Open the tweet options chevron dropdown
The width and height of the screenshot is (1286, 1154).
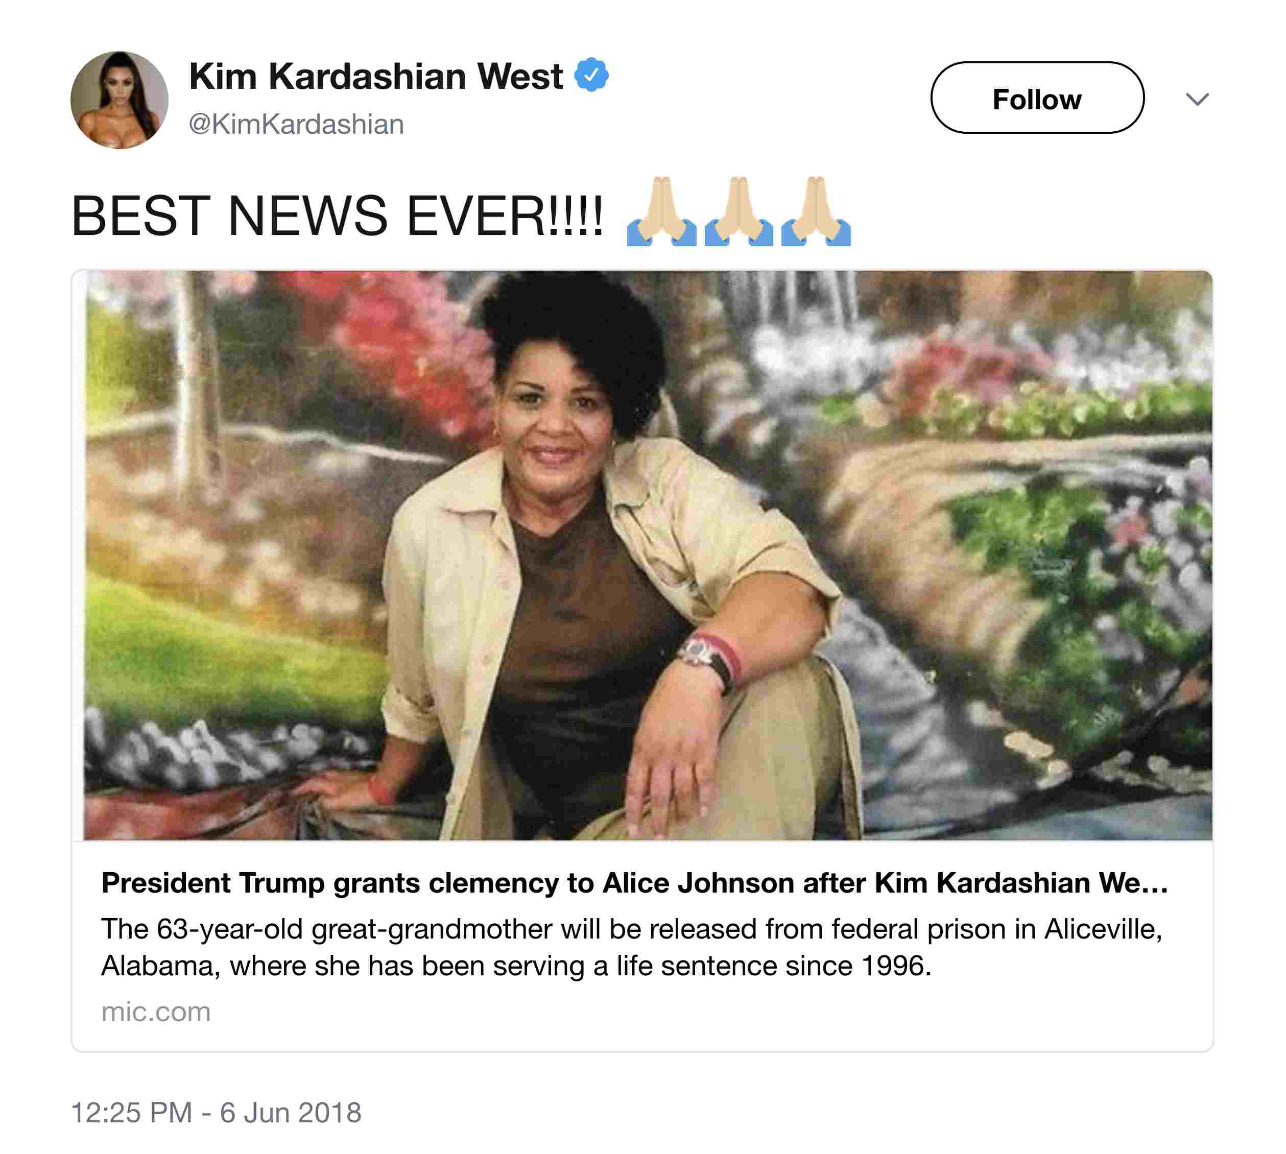click(x=1197, y=99)
